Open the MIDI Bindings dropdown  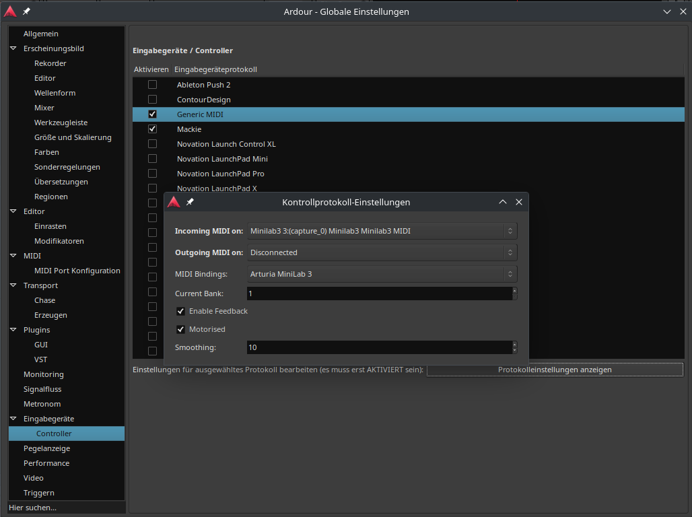pos(382,274)
